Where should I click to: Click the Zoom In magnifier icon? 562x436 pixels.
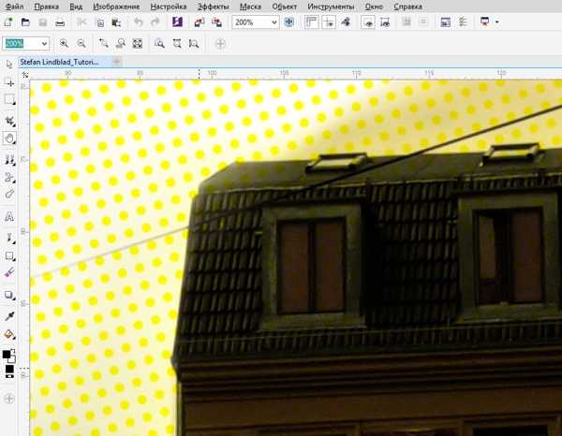(x=64, y=44)
